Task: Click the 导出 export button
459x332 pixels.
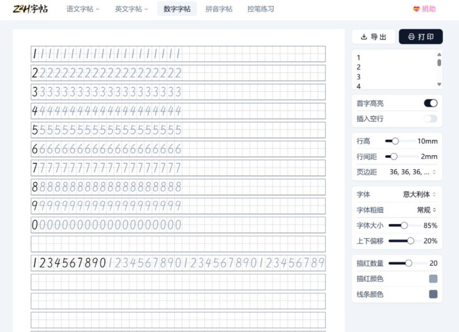Action: 373,36
